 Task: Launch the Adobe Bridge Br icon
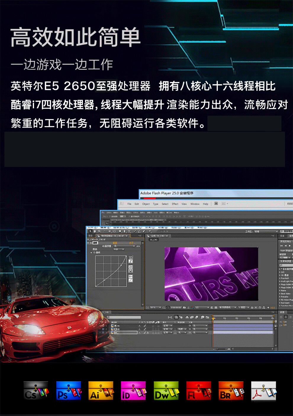click(x=231, y=391)
